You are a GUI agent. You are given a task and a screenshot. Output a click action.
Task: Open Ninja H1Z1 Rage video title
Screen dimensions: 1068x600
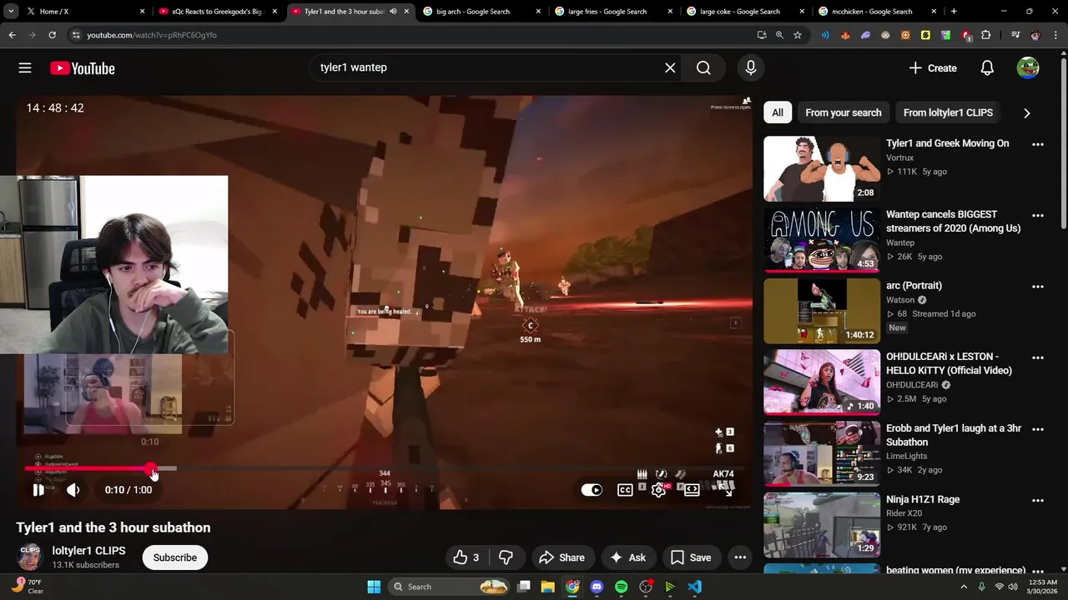(923, 500)
